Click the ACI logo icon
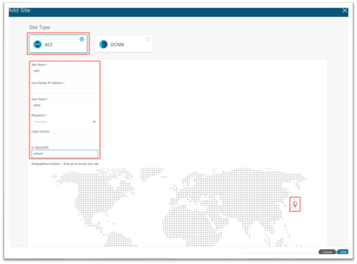357x264 pixels. pos(38,44)
